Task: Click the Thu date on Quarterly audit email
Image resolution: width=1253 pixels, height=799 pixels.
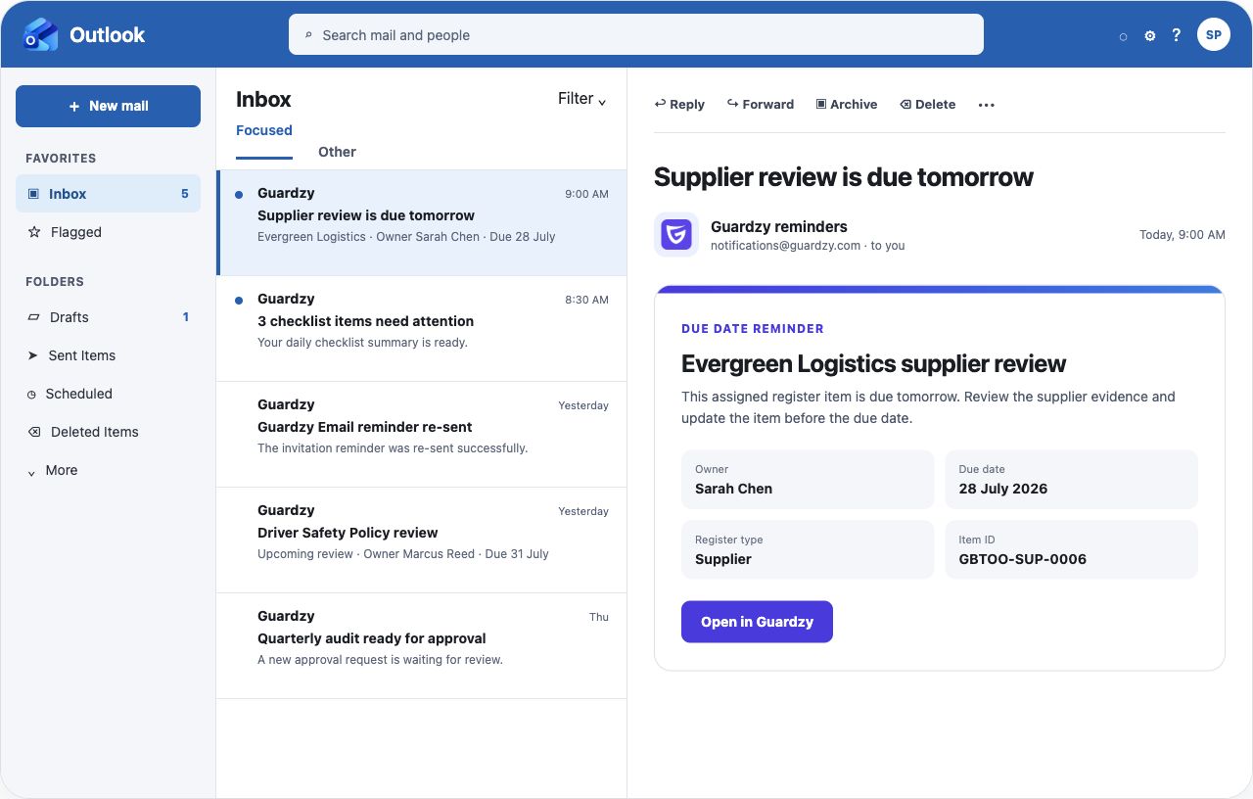Action: [x=599, y=617]
